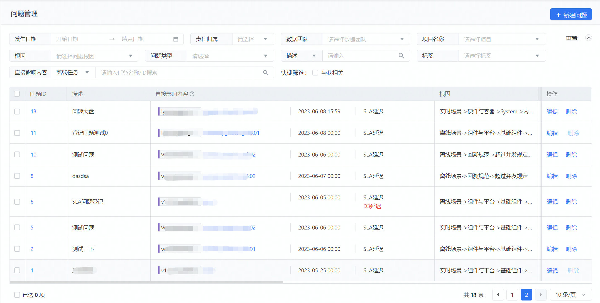Open issue ID 2 link

tap(32, 249)
